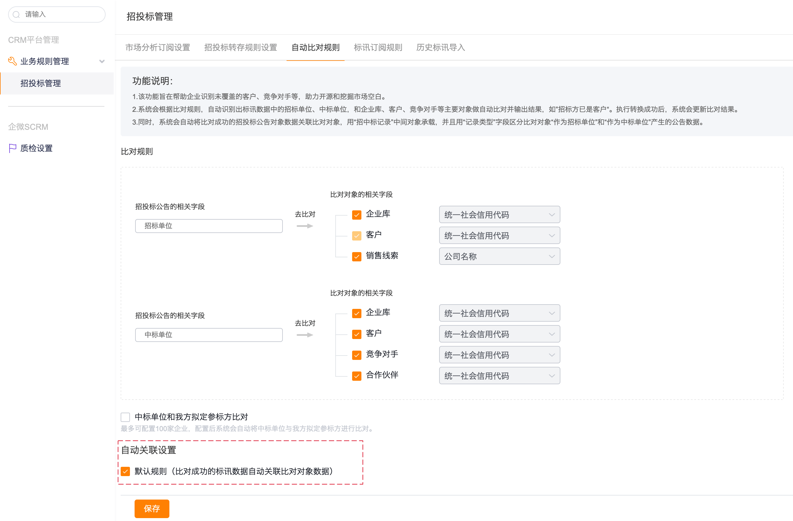The width and height of the screenshot is (793, 521).
Task: Uncheck 企业库 for 中标单位 comparison
Action: pyautogui.click(x=356, y=313)
